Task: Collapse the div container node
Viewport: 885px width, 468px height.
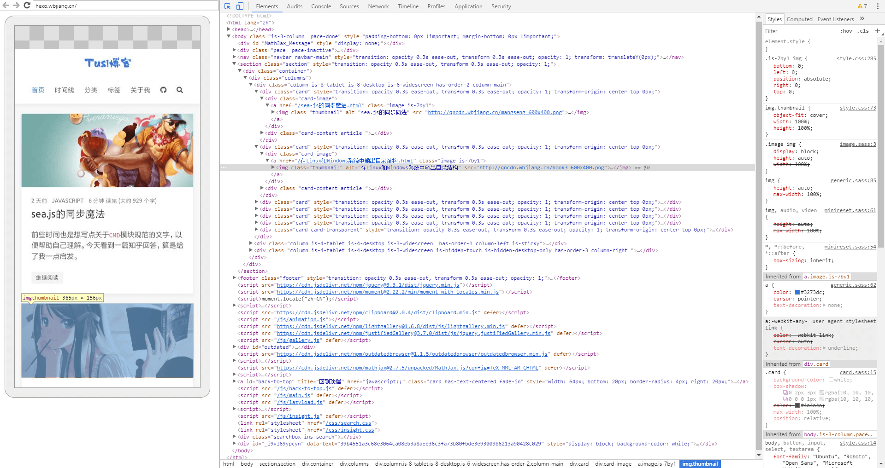Action: point(240,71)
